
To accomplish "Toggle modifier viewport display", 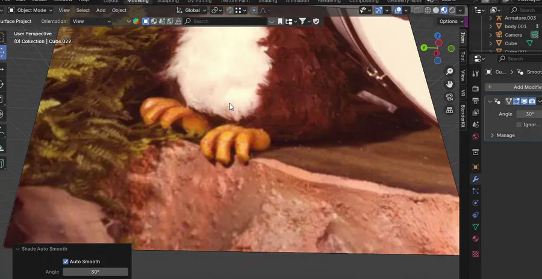I will [525, 101].
